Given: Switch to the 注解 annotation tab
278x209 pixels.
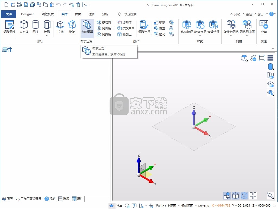Looking at the screenshot, I should pos(92,14).
